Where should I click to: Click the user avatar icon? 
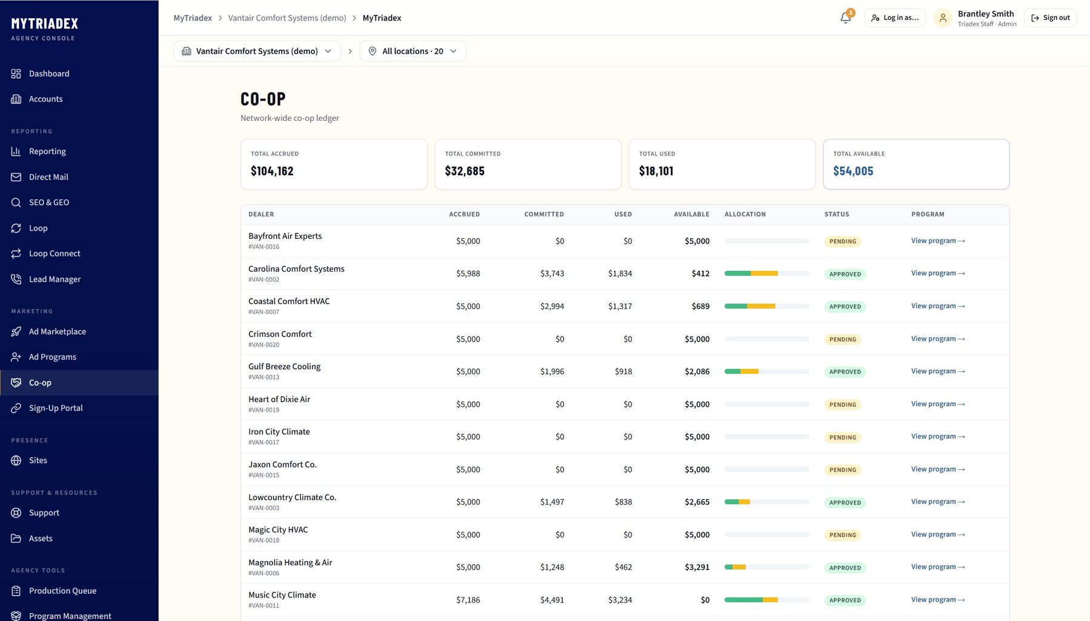[943, 18]
